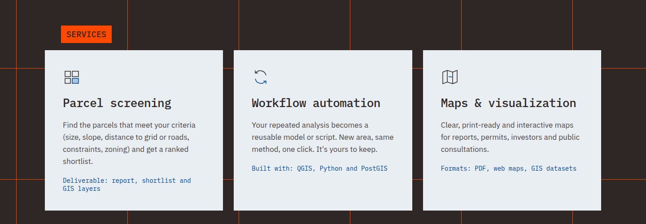Click the "Clear, print-ready and interactive maps" paragraph
This screenshot has width=646, height=224.
point(510,137)
